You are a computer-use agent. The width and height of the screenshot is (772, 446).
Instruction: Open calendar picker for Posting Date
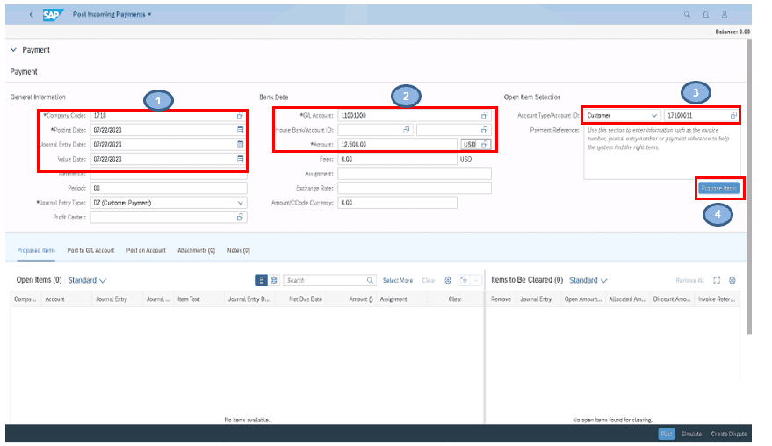click(240, 130)
